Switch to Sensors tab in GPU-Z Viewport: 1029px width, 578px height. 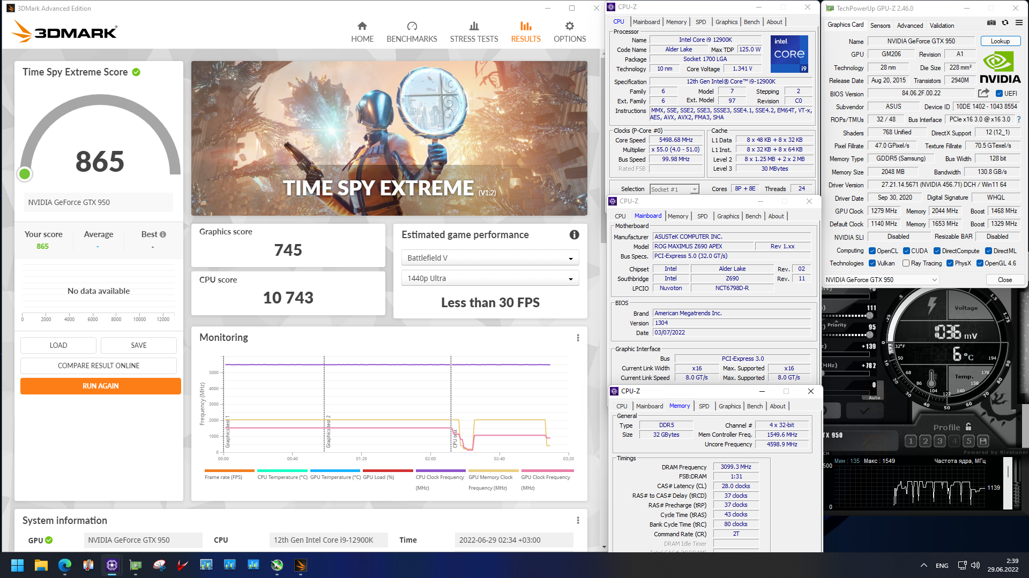tap(880, 25)
